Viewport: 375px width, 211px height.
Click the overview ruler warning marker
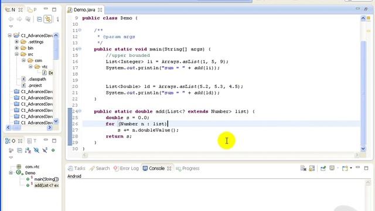(369, 31)
